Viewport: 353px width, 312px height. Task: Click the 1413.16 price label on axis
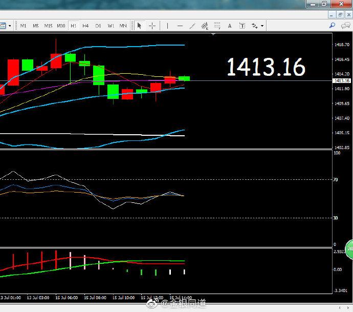point(342,81)
